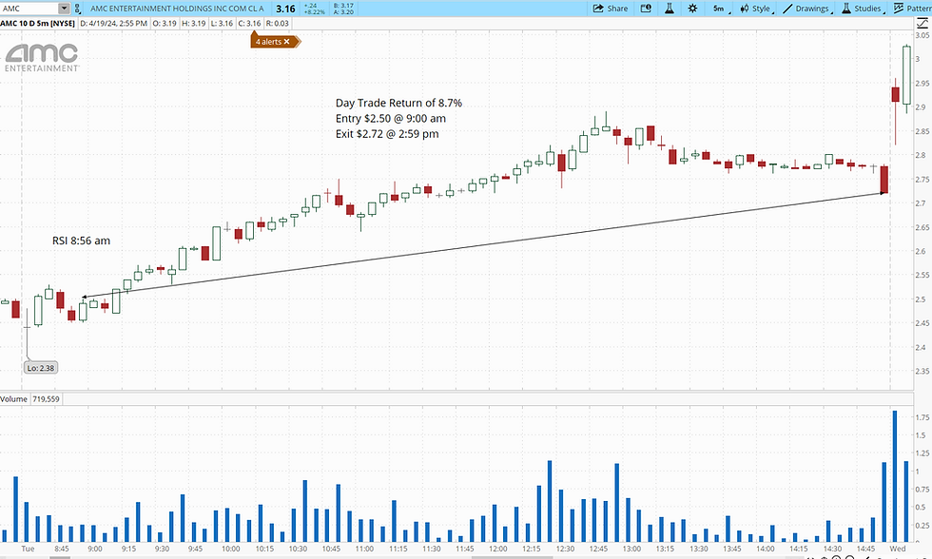
Task: Click the Patterns chart icon
Action: point(898,9)
